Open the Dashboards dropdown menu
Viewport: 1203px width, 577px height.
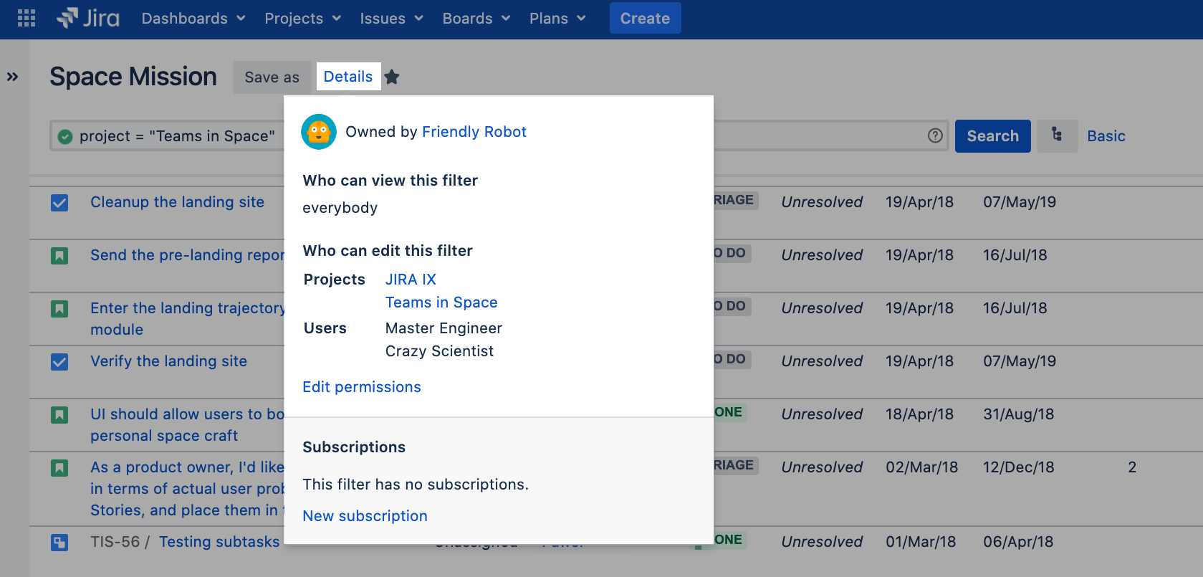pos(193,19)
